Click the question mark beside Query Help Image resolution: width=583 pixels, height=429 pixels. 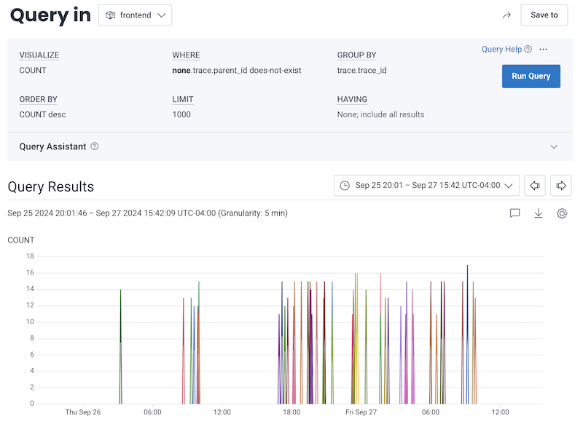(527, 49)
